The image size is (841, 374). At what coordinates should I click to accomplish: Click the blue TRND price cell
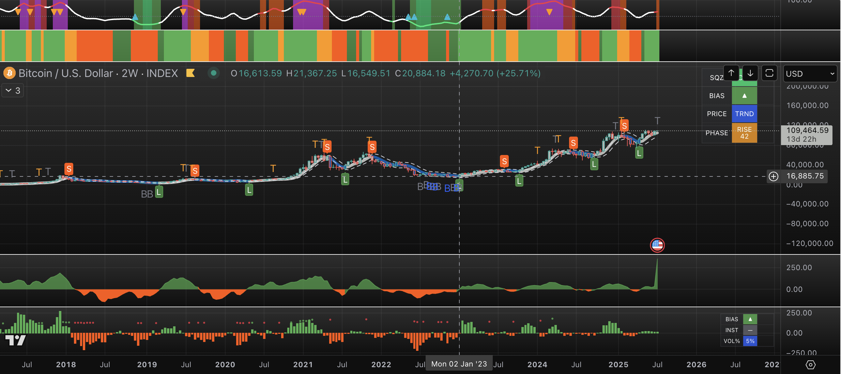click(x=744, y=114)
